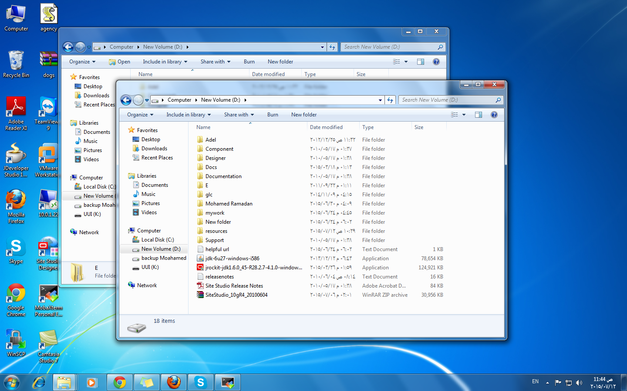627x391 pixels.
Task: Click the Burn menu item
Action: coord(273,114)
